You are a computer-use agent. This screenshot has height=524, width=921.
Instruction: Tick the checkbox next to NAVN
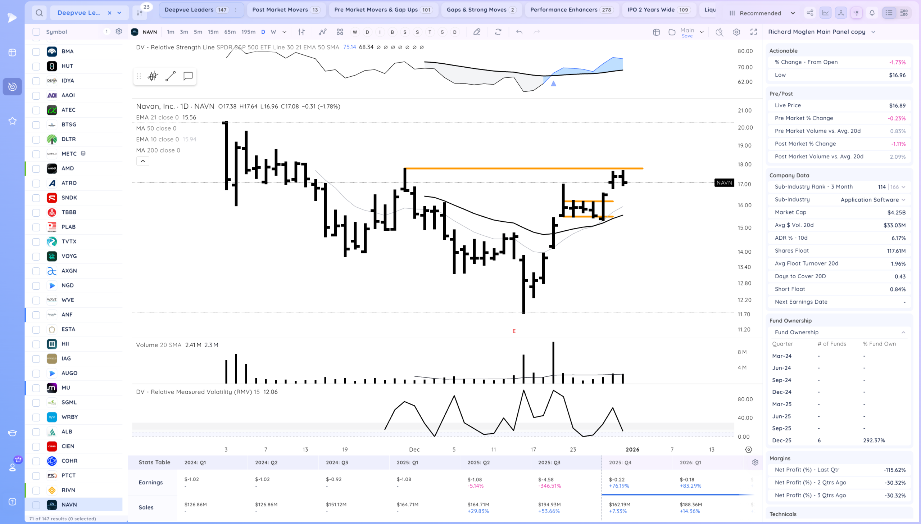coord(36,505)
